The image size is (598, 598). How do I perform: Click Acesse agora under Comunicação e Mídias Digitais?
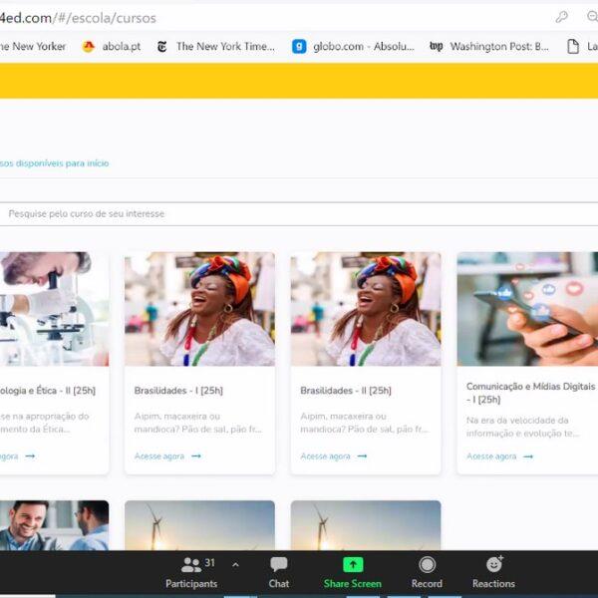coord(499,455)
